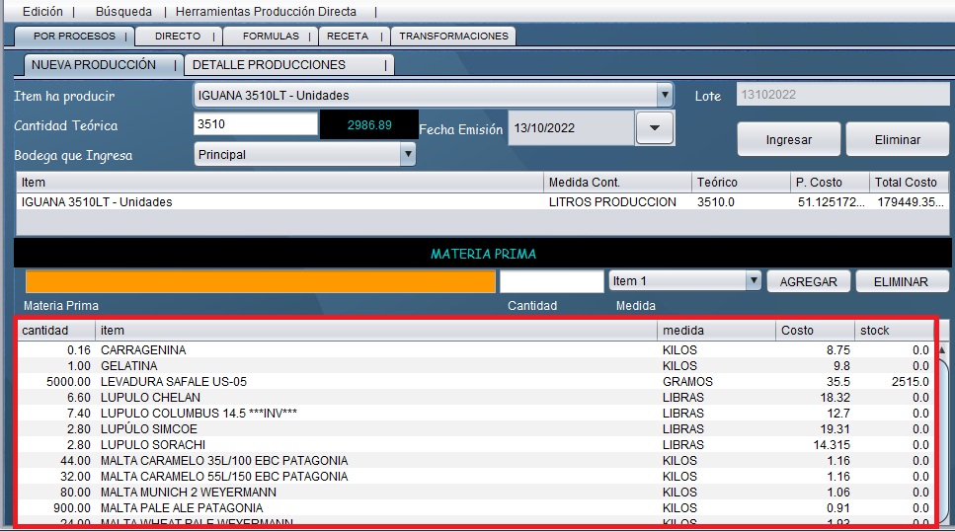Screen dimensions: 955x532
Task: Open the Fecha Emisión date picker arrow
Action: click(x=654, y=128)
